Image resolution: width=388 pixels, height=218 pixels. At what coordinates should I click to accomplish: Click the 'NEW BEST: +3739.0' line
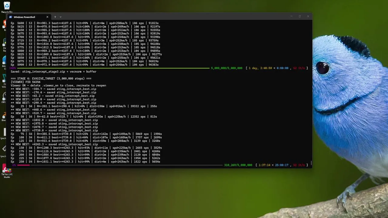pos(54,130)
